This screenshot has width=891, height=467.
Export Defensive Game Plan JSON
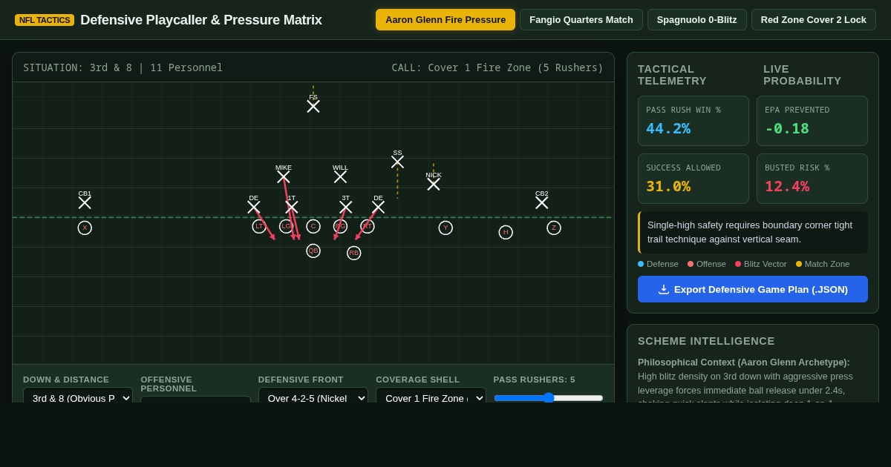[753, 289]
